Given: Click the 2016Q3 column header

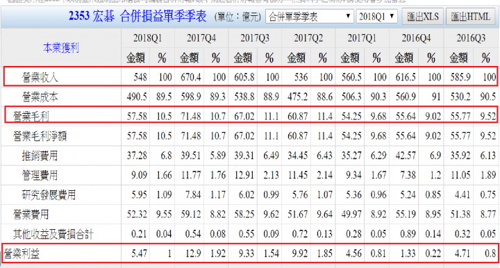Looking at the screenshot, I should tap(471, 38).
